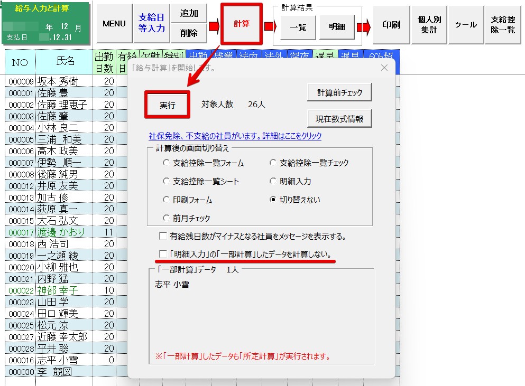Open the MENU screen

click(114, 24)
